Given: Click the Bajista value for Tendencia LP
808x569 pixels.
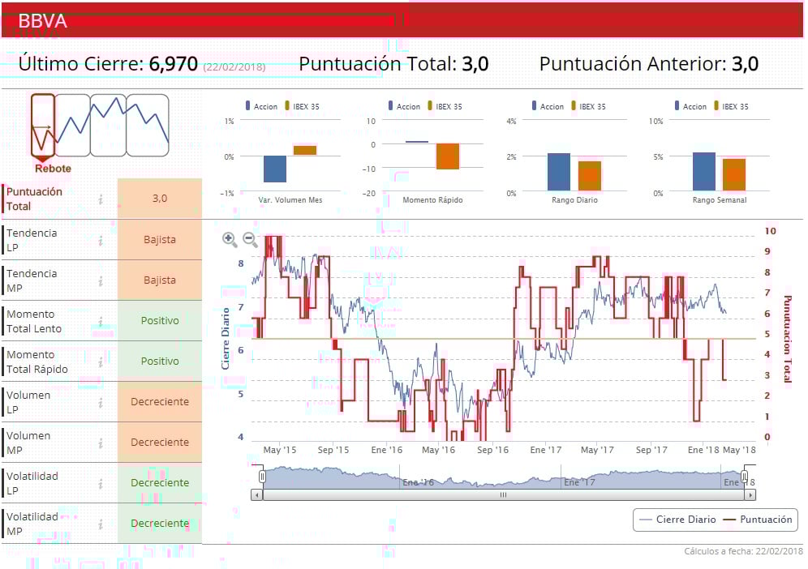Looking at the screenshot, I should [160, 239].
